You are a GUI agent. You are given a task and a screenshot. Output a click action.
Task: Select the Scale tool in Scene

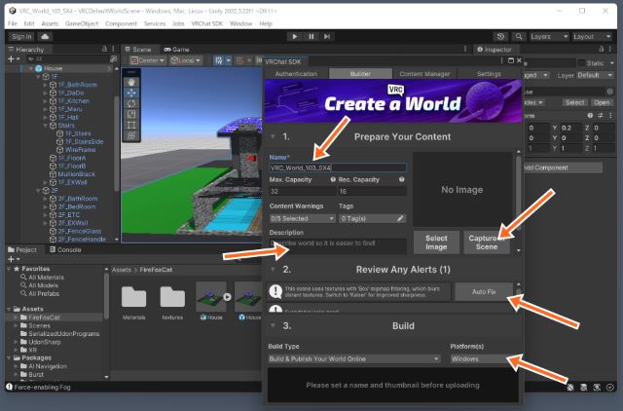click(x=131, y=114)
